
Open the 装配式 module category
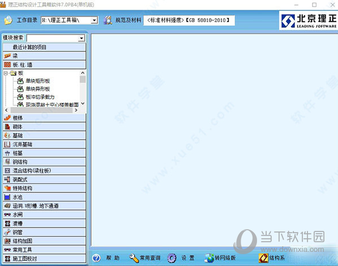coord(44,179)
